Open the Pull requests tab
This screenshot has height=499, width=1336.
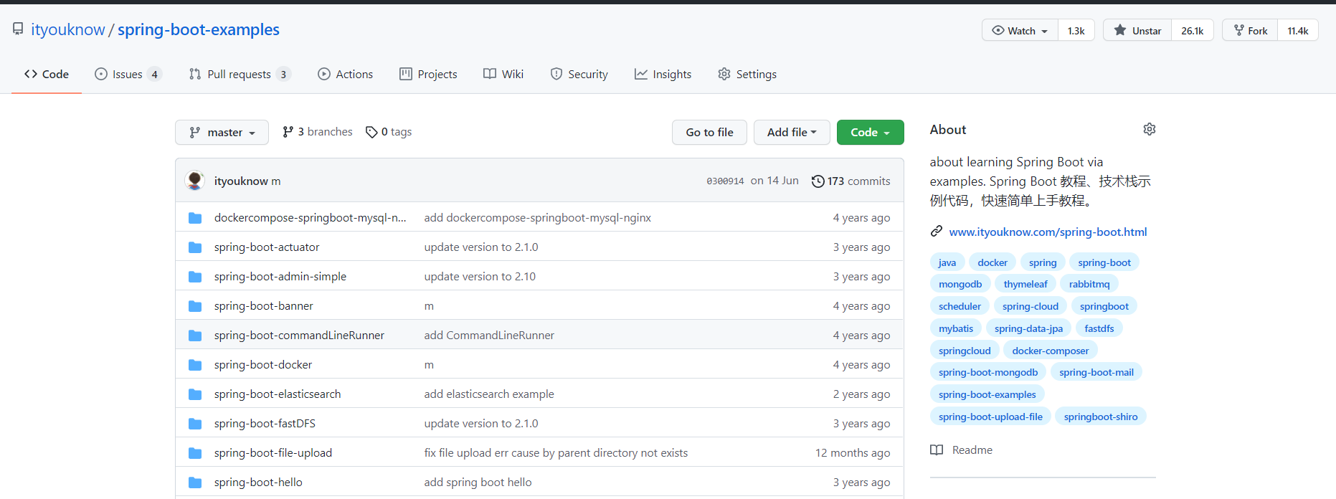tap(239, 75)
